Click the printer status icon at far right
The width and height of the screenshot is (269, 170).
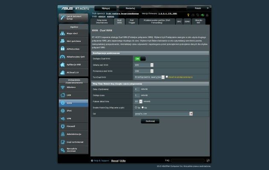click(207, 15)
